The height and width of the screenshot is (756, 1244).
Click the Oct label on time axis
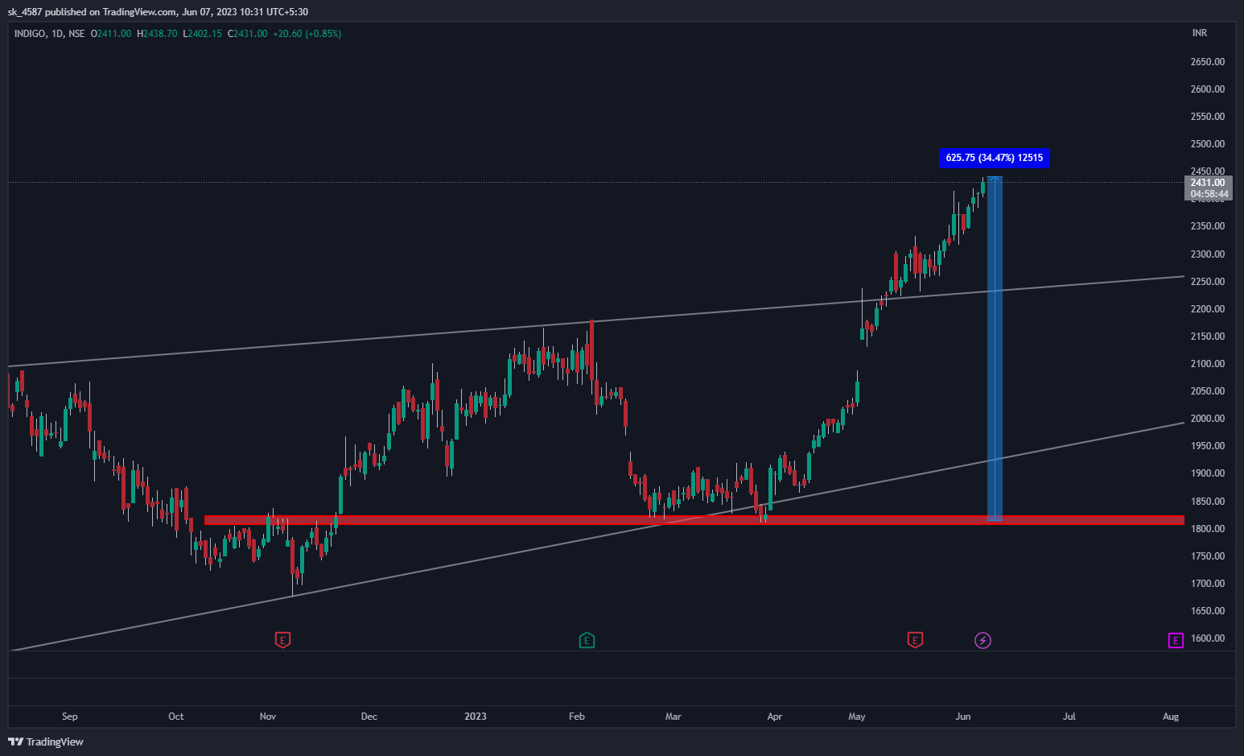point(176,717)
